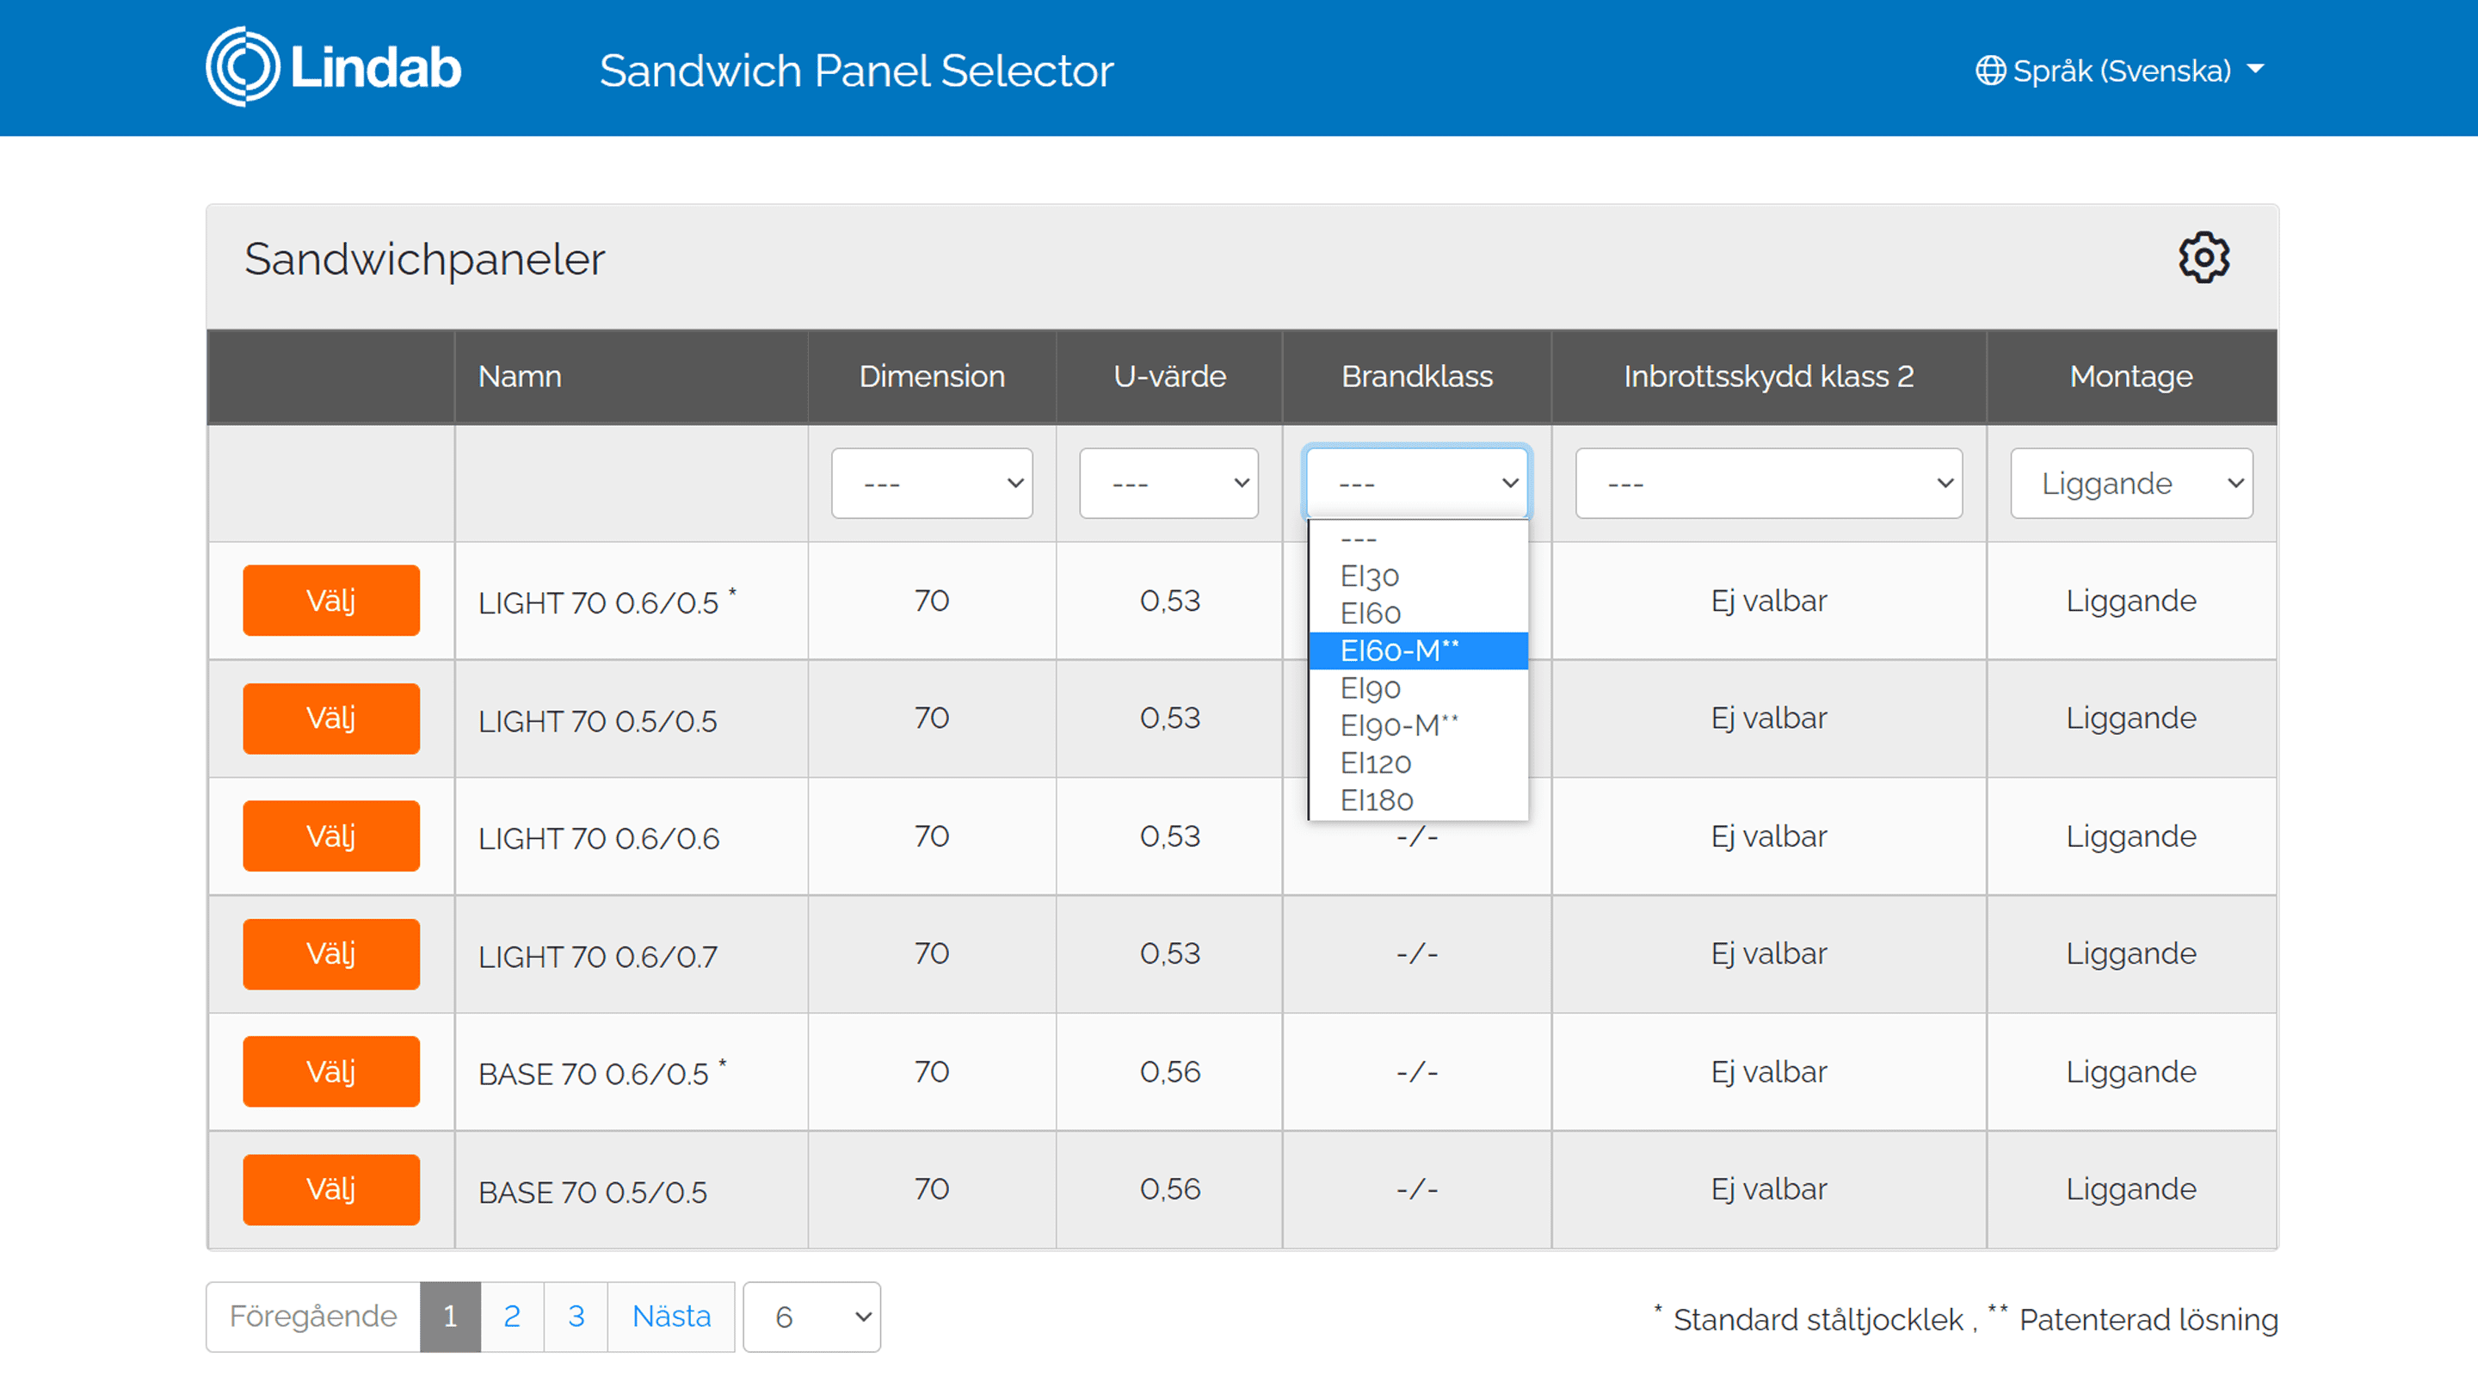
Task: Change the rows-per-page dropdown showing 6
Action: [x=811, y=1316]
